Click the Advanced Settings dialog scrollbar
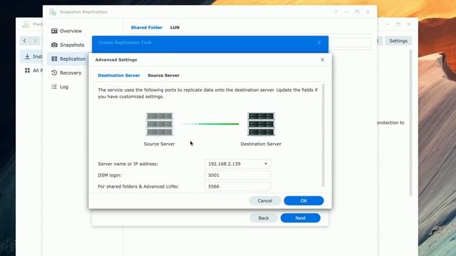The width and height of the screenshot is (456, 256). point(323,135)
